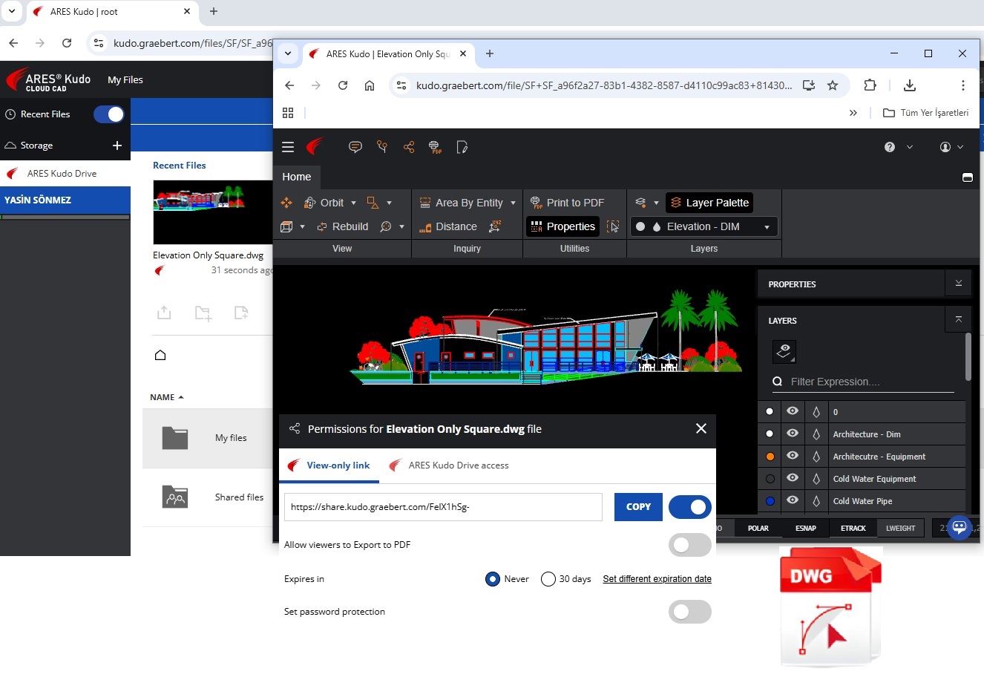984x683 pixels.
Task: Open the user account dropdown
Action: (951, 147)
